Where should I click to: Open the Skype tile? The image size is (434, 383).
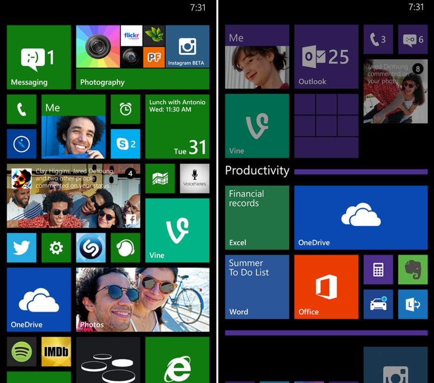pyautogui.click(x=125, y=144)
